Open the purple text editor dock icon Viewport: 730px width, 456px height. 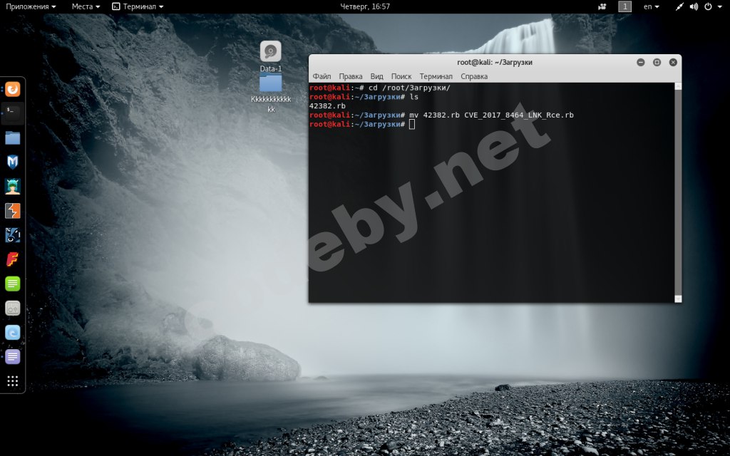(x=13, y=356)
